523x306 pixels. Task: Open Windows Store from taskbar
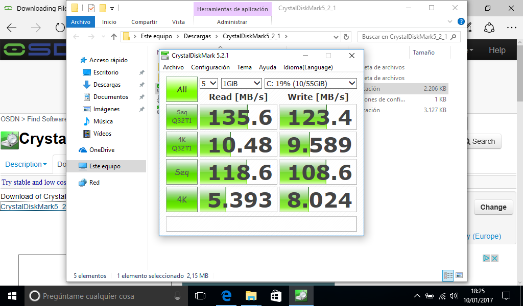(x=276, y=296)
